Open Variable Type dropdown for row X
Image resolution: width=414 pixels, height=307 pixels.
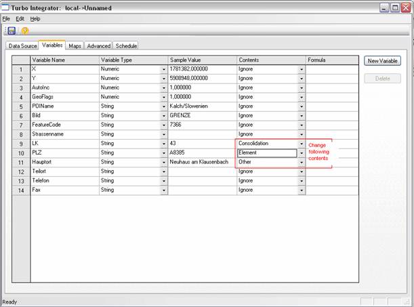(163, 69)
